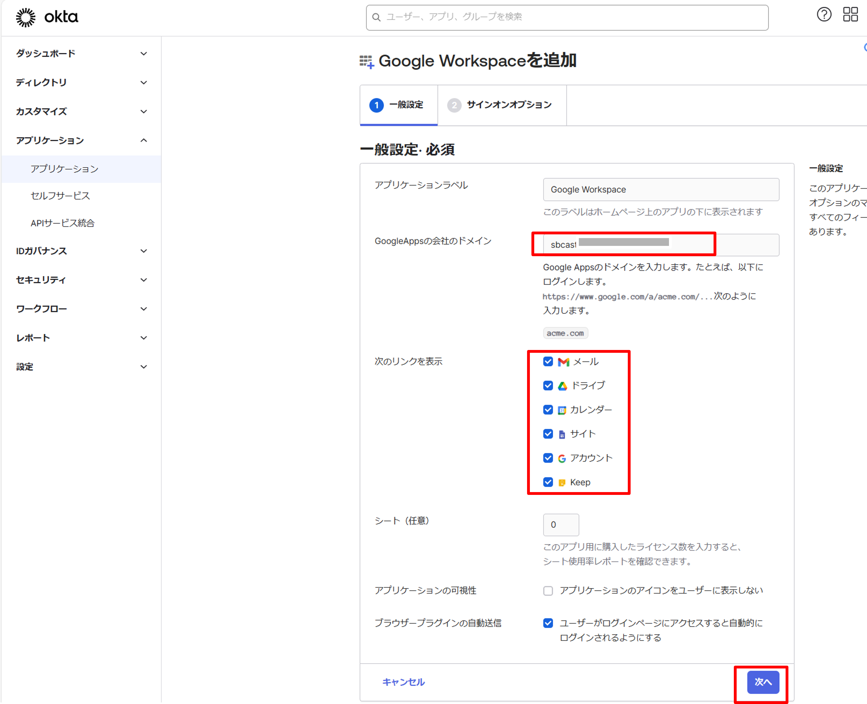Click the Google Keep icon

(562, 483)
